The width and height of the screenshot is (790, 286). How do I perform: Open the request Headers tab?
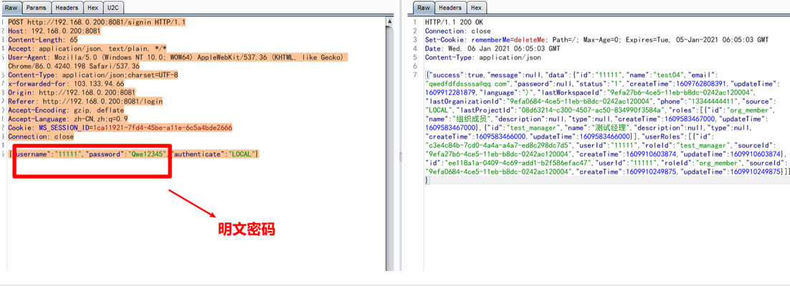click(x=67, y=8)
